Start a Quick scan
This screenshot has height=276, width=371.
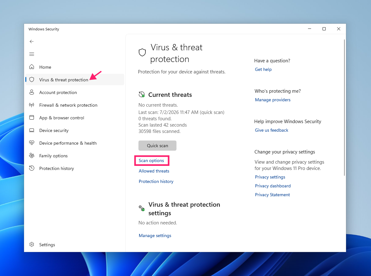(157, 146)
